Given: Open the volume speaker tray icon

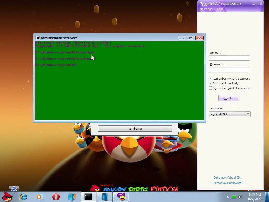Looking at the screenshot, I should pos(240,197).
